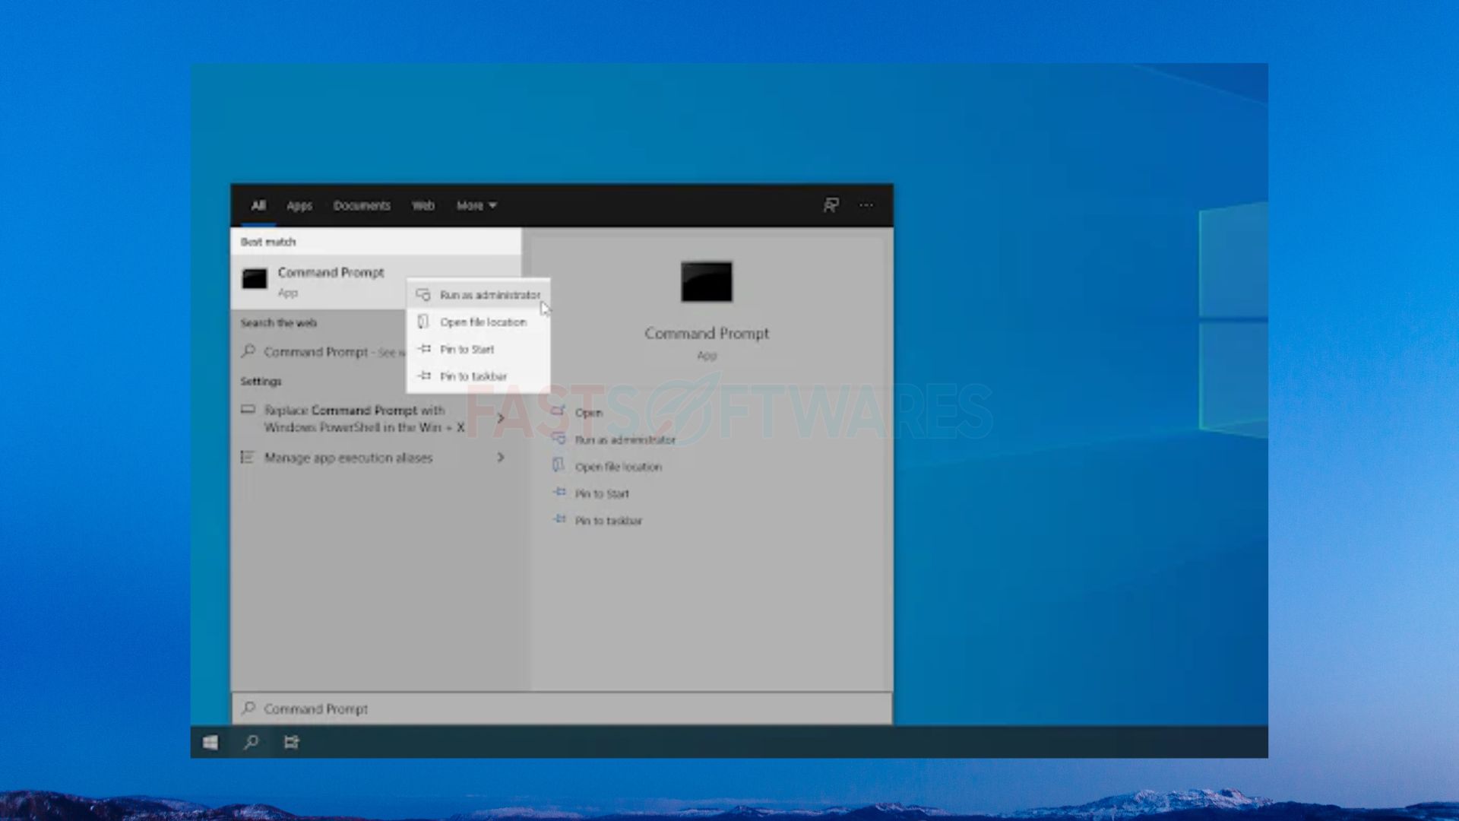This screenshot has height=821, width=1459.
Task: Click the shield icon beside Run as administrator in the preview pane
Action: point(559,439)
